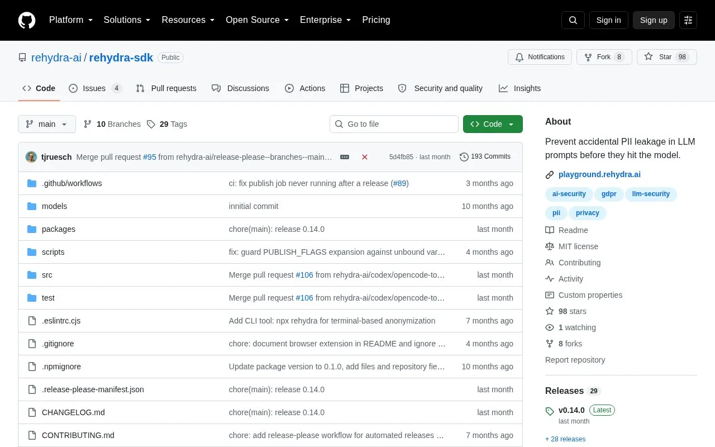Click the file icon next to .eslintrc.cjs
This screenshot has height=447, width=715.
coord(32,321)
